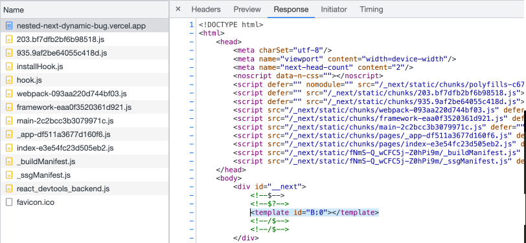526x243 pixels.
Task: Click the script icon beside 203.bf7dfb2bf6b98518.js
Action: [x=9, y=39]
